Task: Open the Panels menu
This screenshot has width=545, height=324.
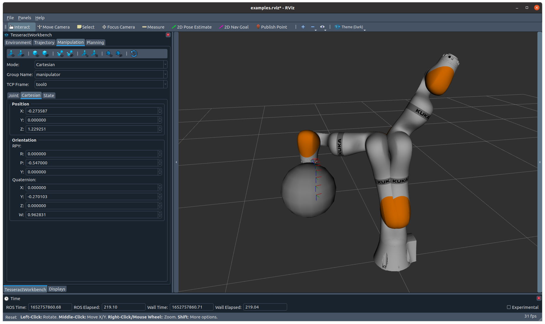Action: pyautogui.click(x=25, y=18)
